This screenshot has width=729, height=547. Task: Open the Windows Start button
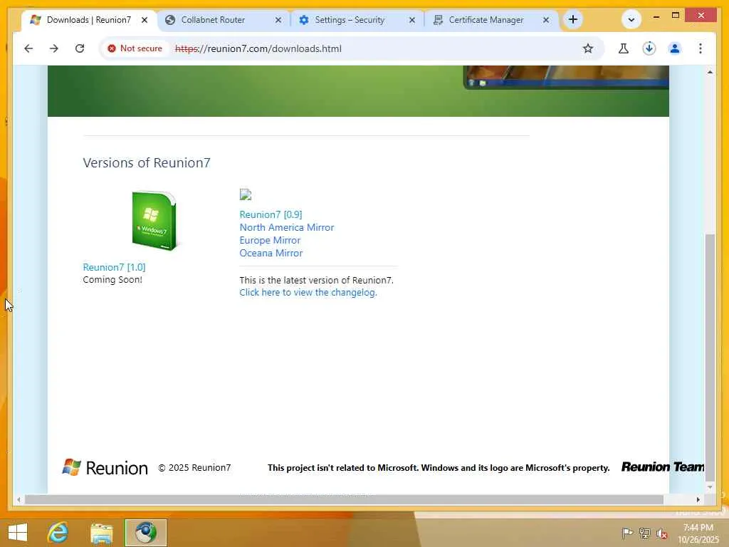(18, 533)
